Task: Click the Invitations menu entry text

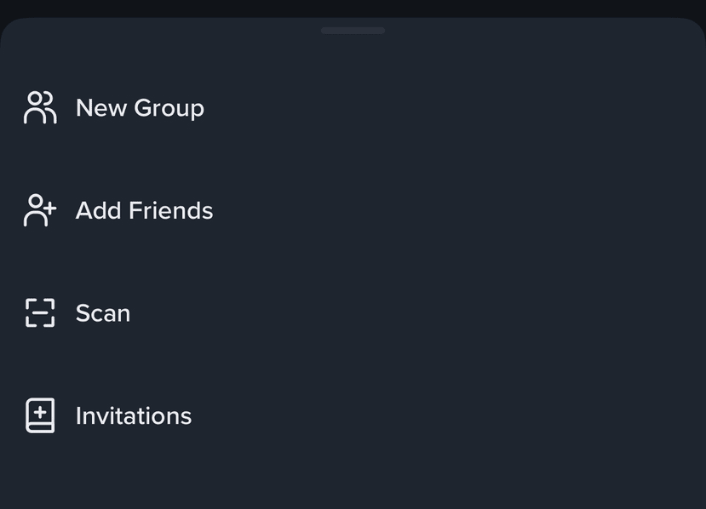Action: tap(134, 415)
